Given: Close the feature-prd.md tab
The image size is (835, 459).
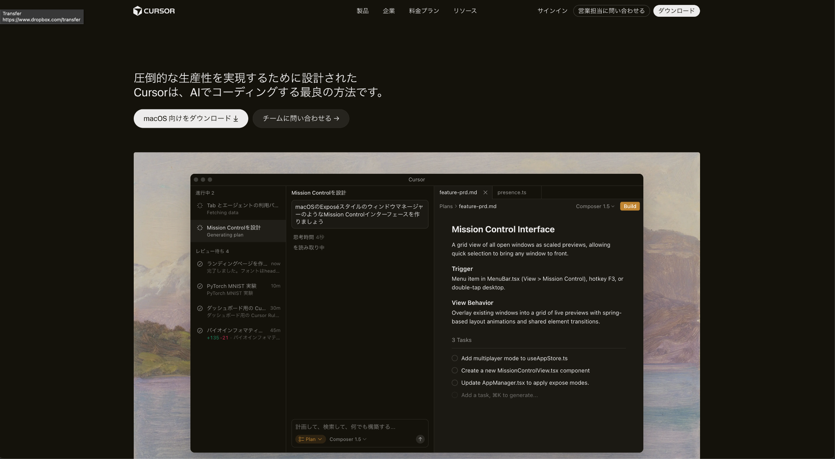Looking at the screenshot, I should [x=485, y=193].
